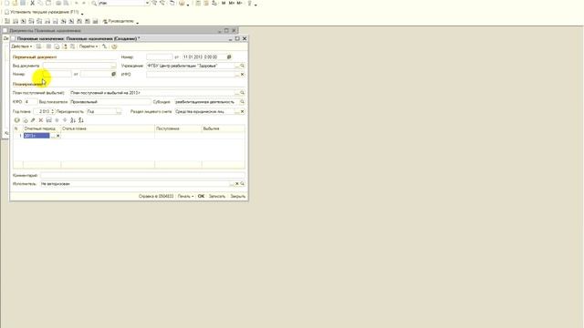Click the 'Записать' button
Viewport: 584px width, 328px height.
[217, 196]
